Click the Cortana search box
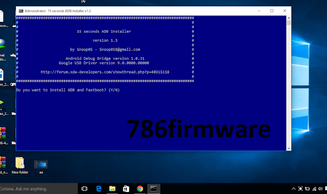327x194 pixels. (x=39, y=189)
